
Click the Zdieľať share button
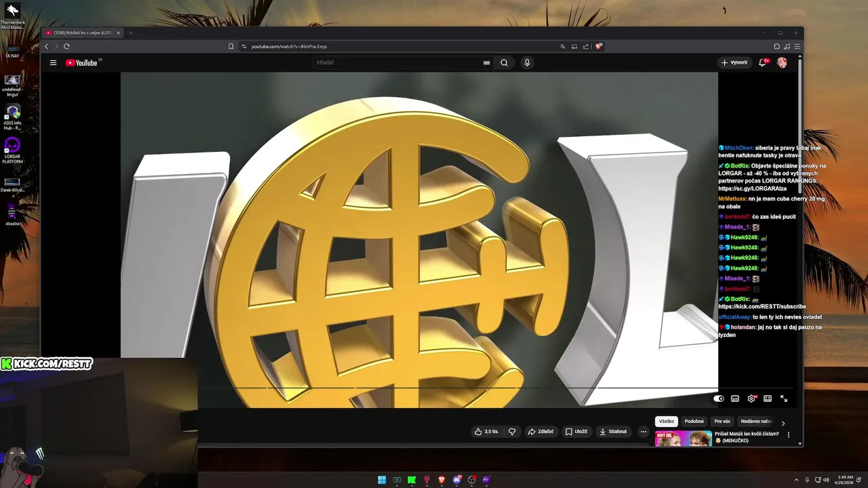[540, 431]
